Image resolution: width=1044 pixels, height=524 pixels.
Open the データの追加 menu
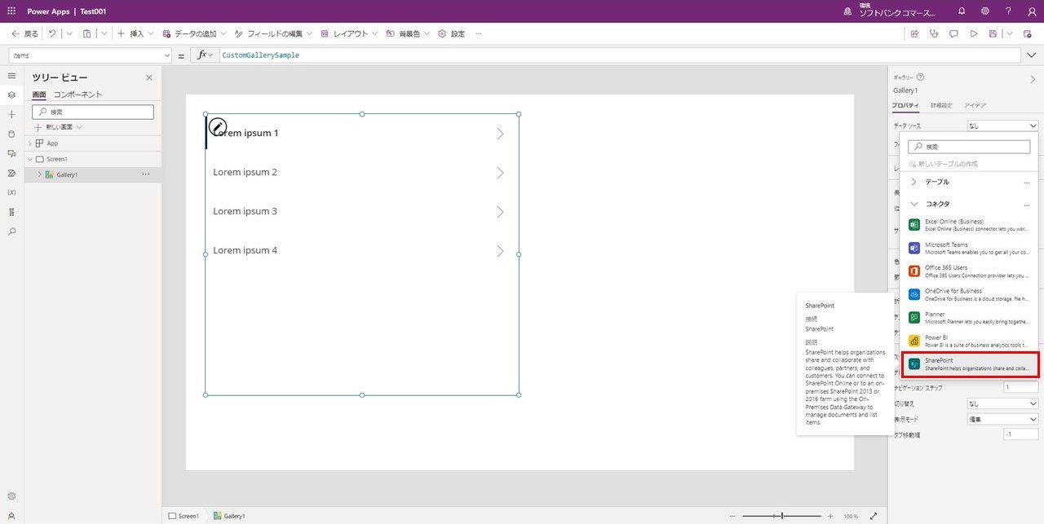[194, 33]
